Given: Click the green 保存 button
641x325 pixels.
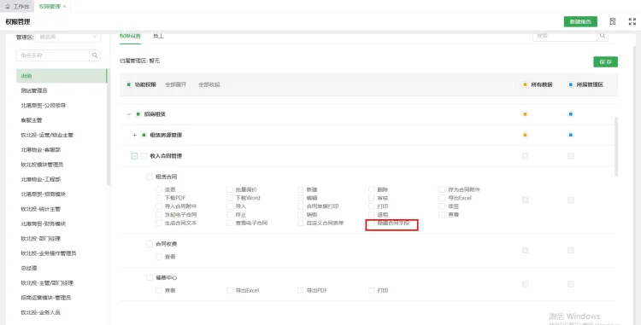Looking at the screenshot, I should coord(605,62).
